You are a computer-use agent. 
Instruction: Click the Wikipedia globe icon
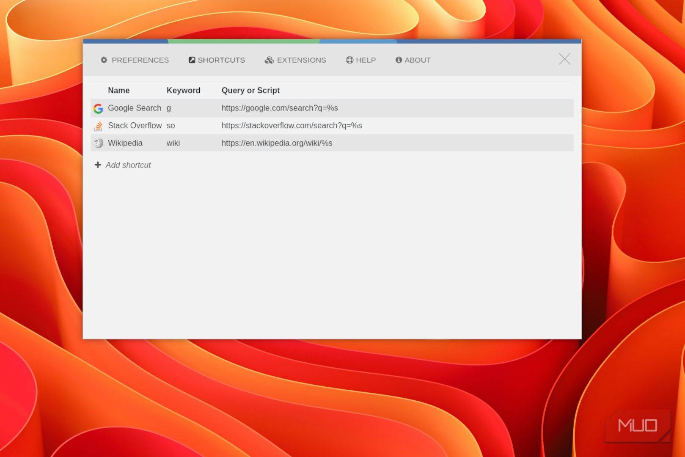(98, 143)
